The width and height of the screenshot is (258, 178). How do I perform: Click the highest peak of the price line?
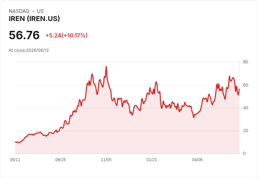tap(106, 67)
